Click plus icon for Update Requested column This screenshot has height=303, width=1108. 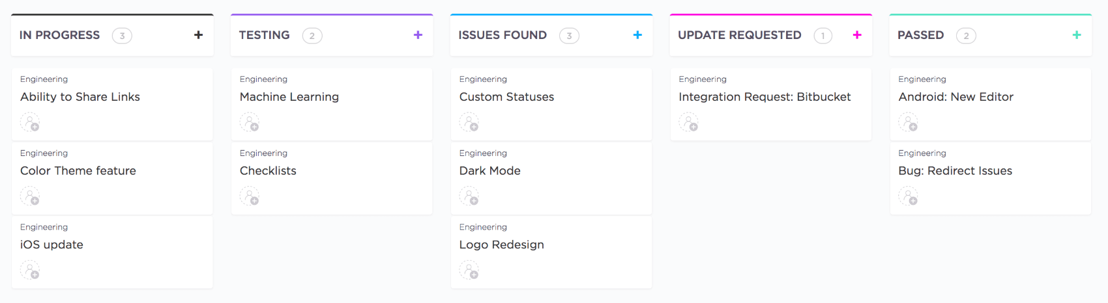pos(857,35)
